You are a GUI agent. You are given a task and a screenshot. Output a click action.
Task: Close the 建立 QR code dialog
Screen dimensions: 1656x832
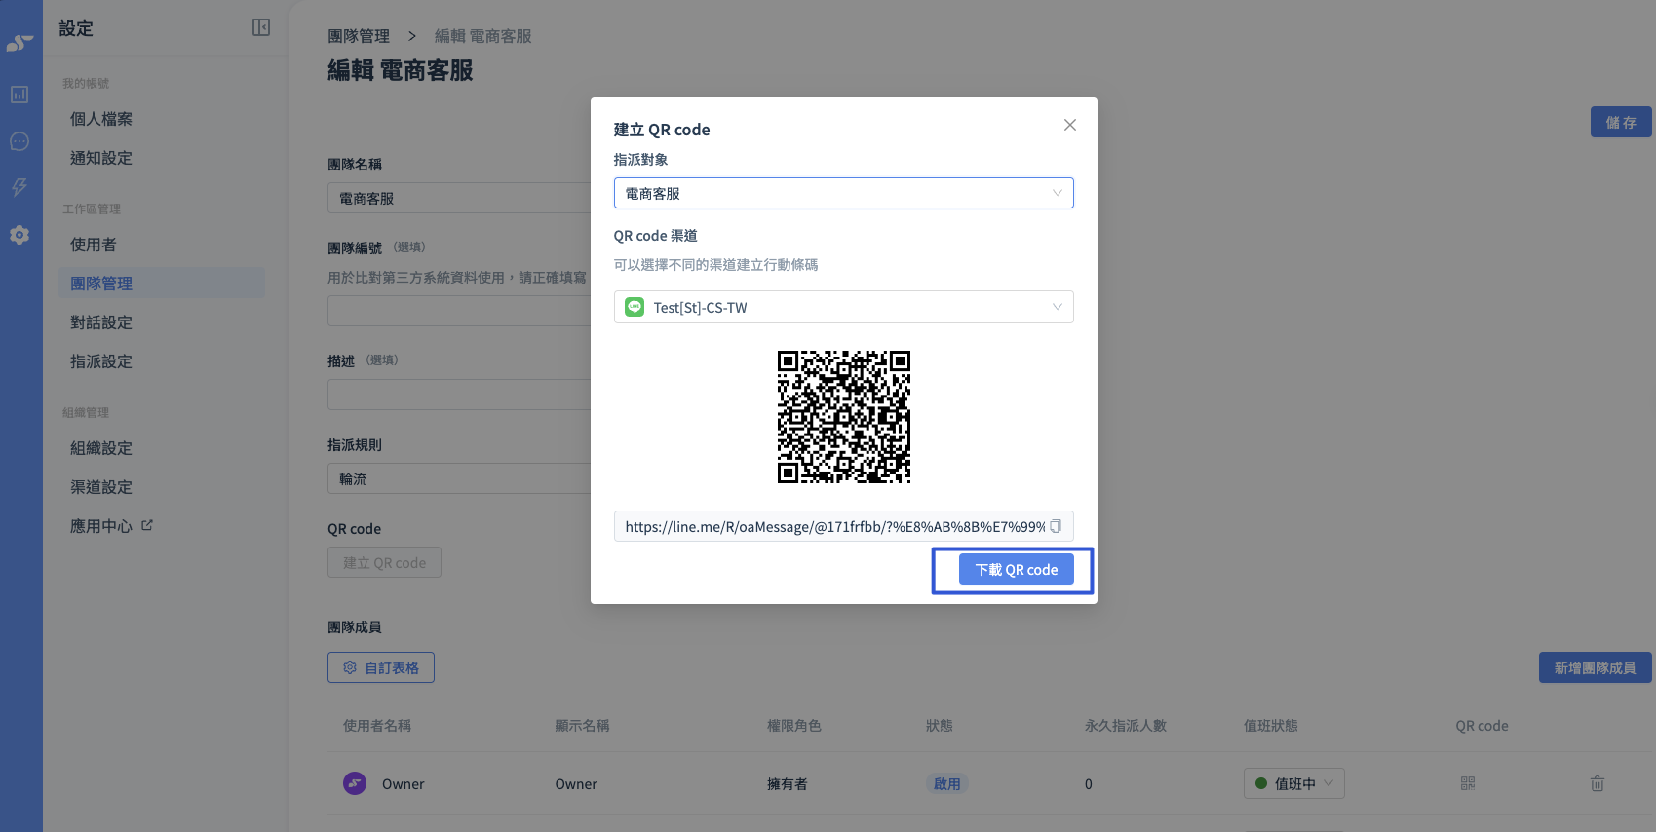click(1070, 125)
